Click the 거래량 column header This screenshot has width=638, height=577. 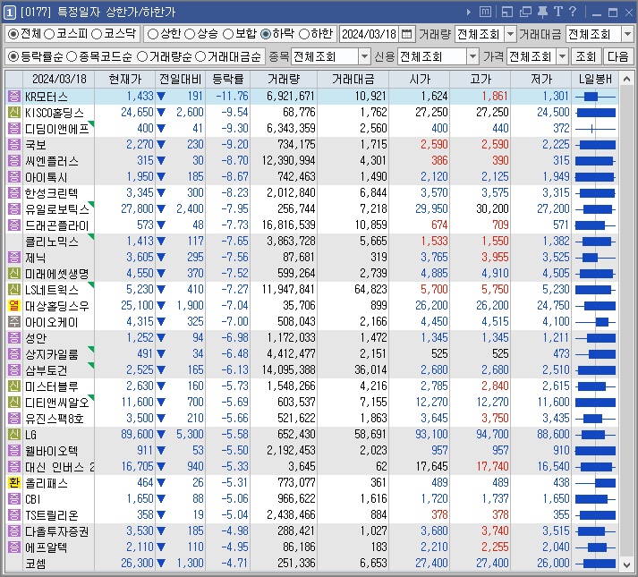(284, 80)
